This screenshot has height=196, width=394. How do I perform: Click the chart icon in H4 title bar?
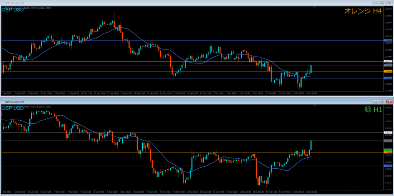click(x=3, y=3)
